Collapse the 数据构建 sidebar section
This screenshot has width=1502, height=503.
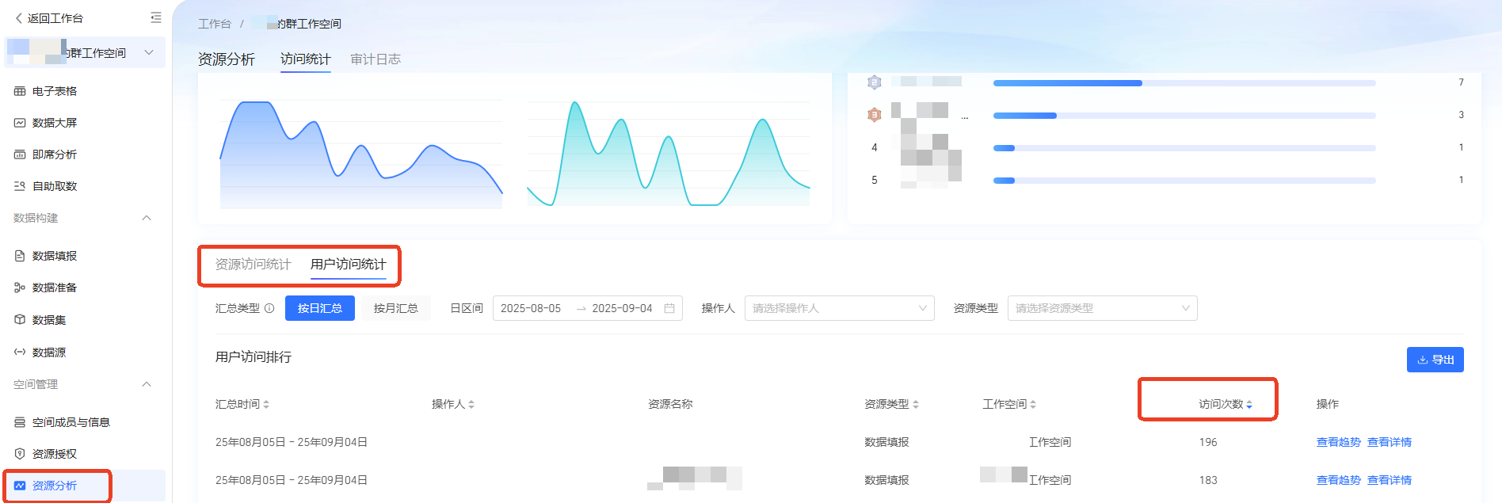(147, 218)
